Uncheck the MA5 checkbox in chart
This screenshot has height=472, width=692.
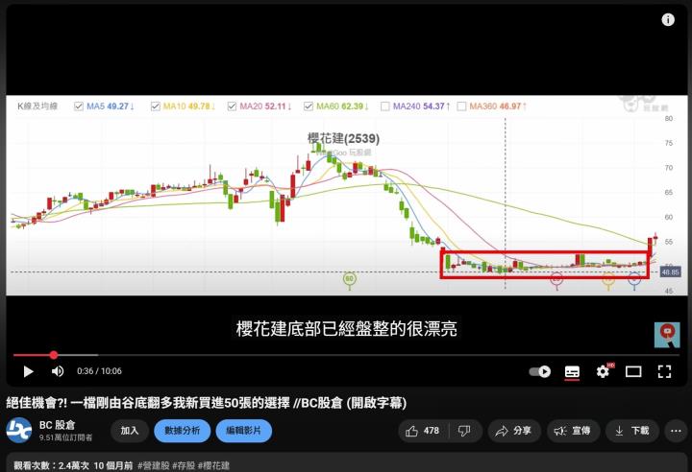79,106
